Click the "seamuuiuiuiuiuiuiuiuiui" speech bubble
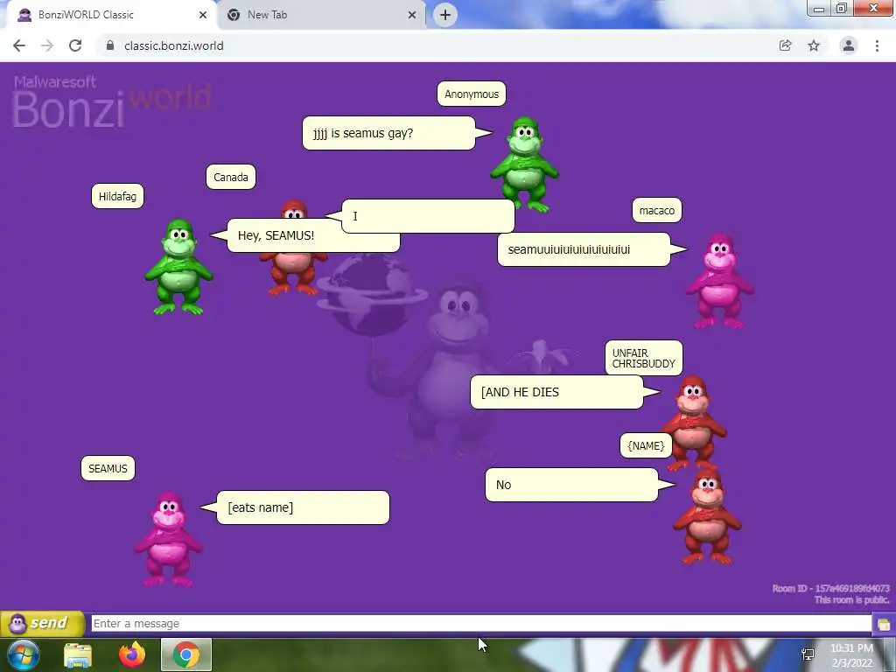This screenshot has height=672, width=896. 584,249
